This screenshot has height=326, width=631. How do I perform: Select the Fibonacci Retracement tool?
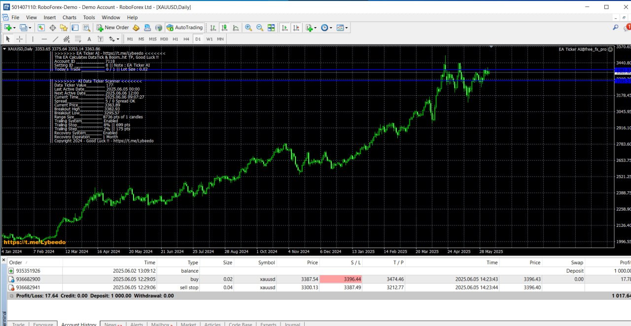click(77, 39)
